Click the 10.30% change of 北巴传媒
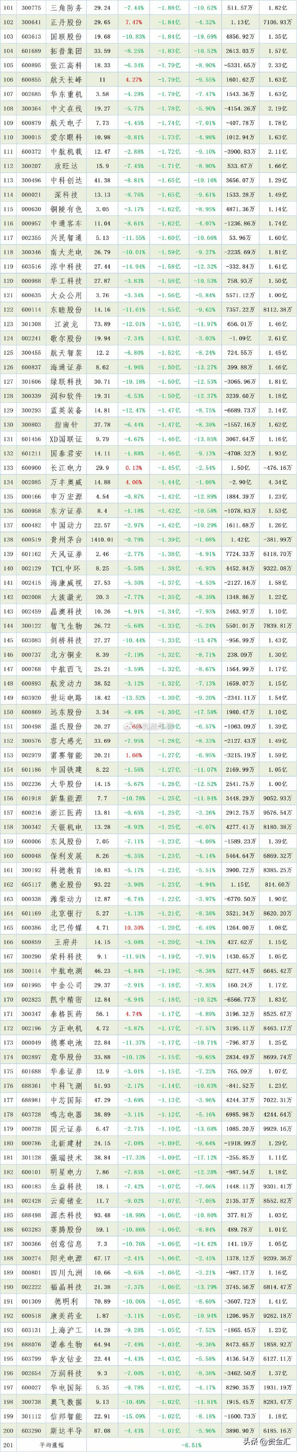Screen dimensions: 297x1452 pos(133,928)
